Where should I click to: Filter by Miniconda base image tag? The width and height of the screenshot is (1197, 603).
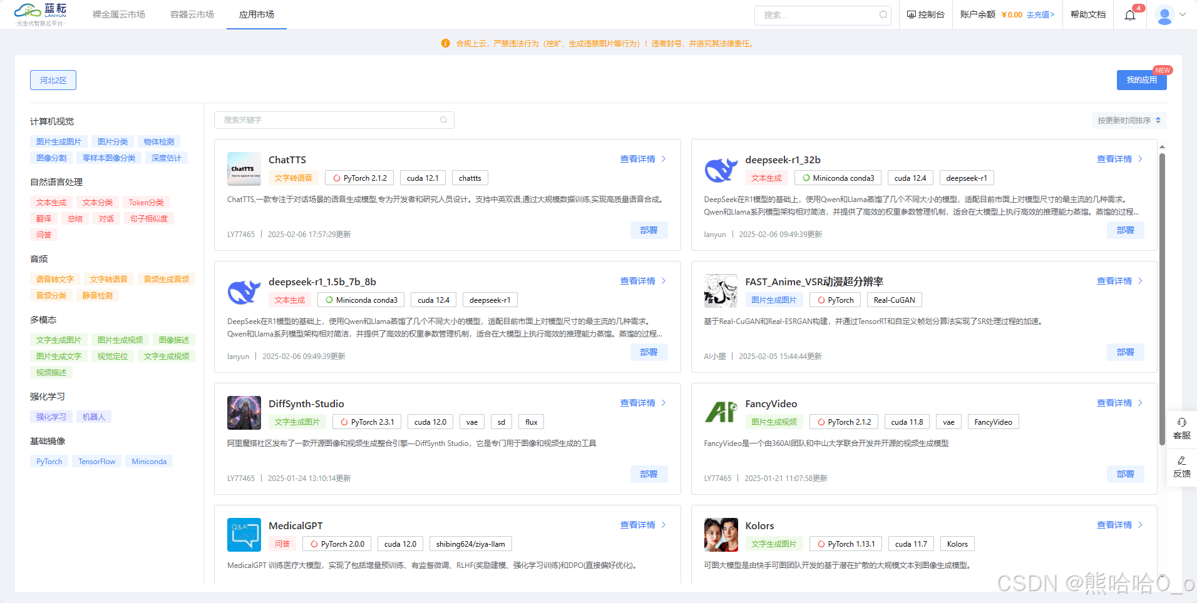point(149,462)
